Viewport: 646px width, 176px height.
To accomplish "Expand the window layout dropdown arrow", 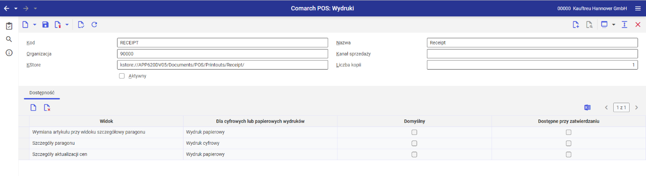I will 613,24.
